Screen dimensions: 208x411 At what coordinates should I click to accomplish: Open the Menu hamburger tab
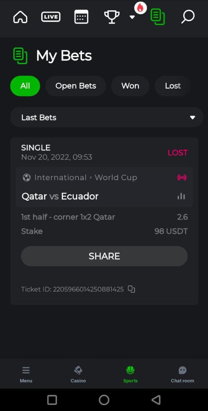[x=26, y=374]
